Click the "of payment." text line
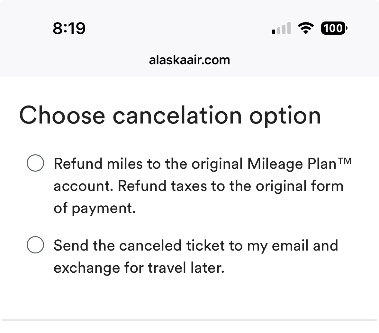379x333 pixels. pos(95,208)
